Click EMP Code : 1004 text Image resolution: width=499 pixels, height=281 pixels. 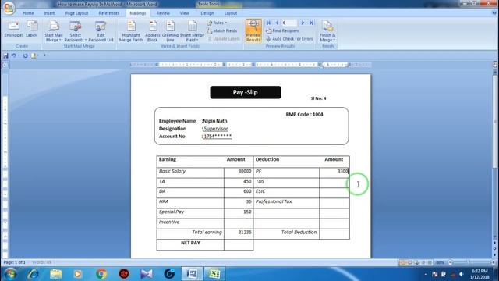304,115
